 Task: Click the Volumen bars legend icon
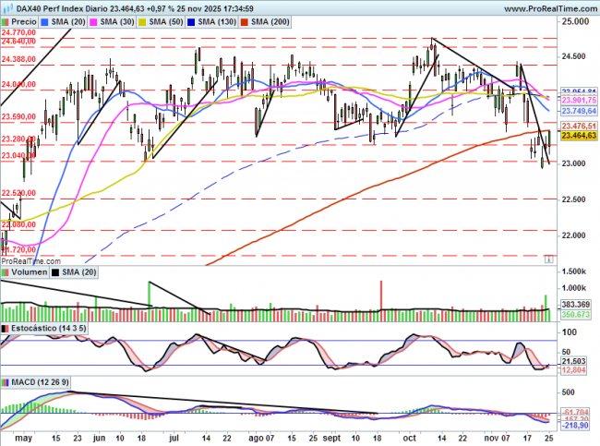[6, 273]
